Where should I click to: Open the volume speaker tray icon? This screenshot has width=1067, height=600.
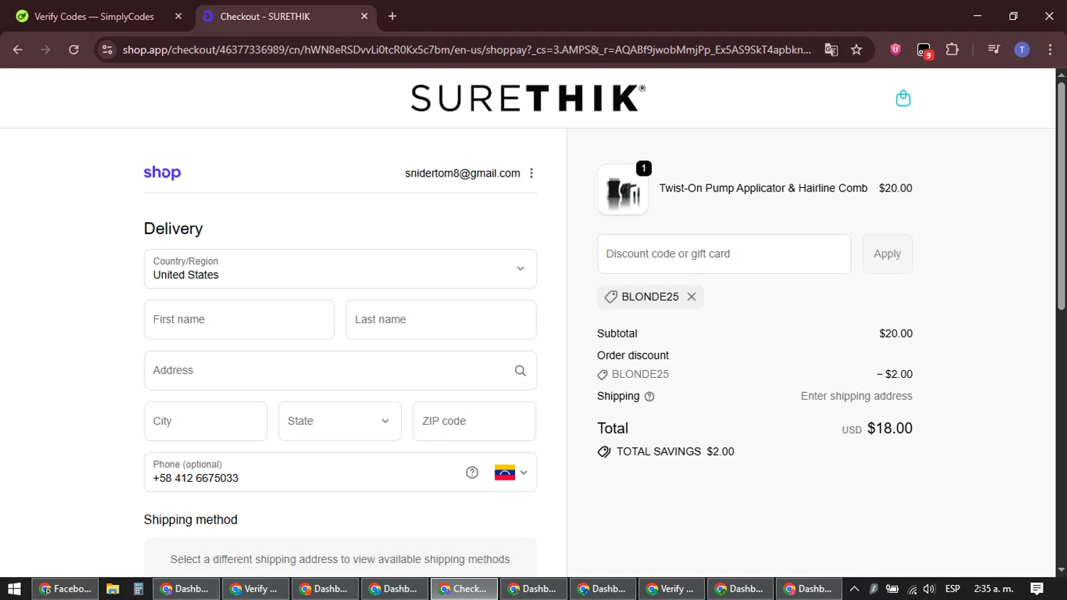click(930, 589)
